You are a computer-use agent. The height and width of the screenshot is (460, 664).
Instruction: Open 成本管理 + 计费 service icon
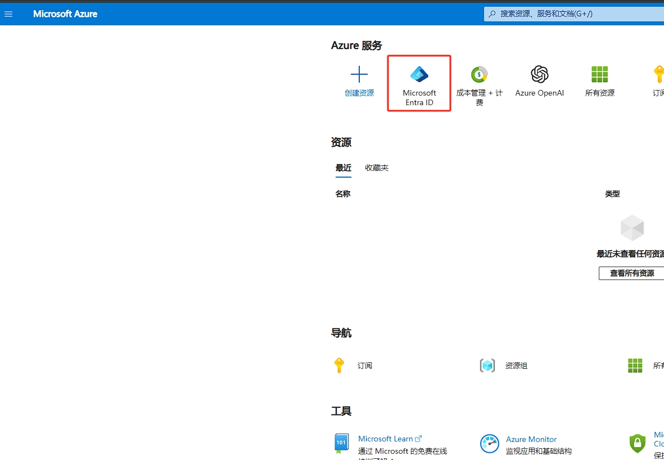pyautogui.click(x=480, y=75)
